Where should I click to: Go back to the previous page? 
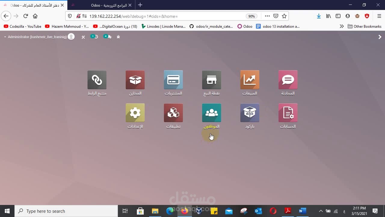(x=6, y=16)
